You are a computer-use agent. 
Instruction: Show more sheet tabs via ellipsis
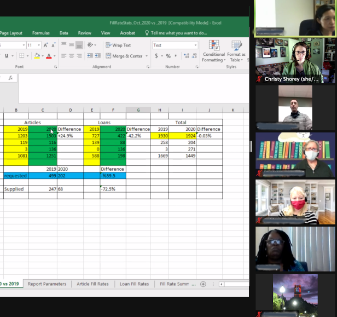tap(194, 284)
